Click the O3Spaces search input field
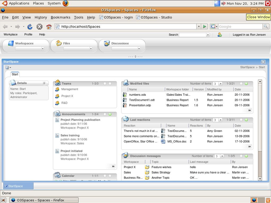271x203 pixels. 192,35
